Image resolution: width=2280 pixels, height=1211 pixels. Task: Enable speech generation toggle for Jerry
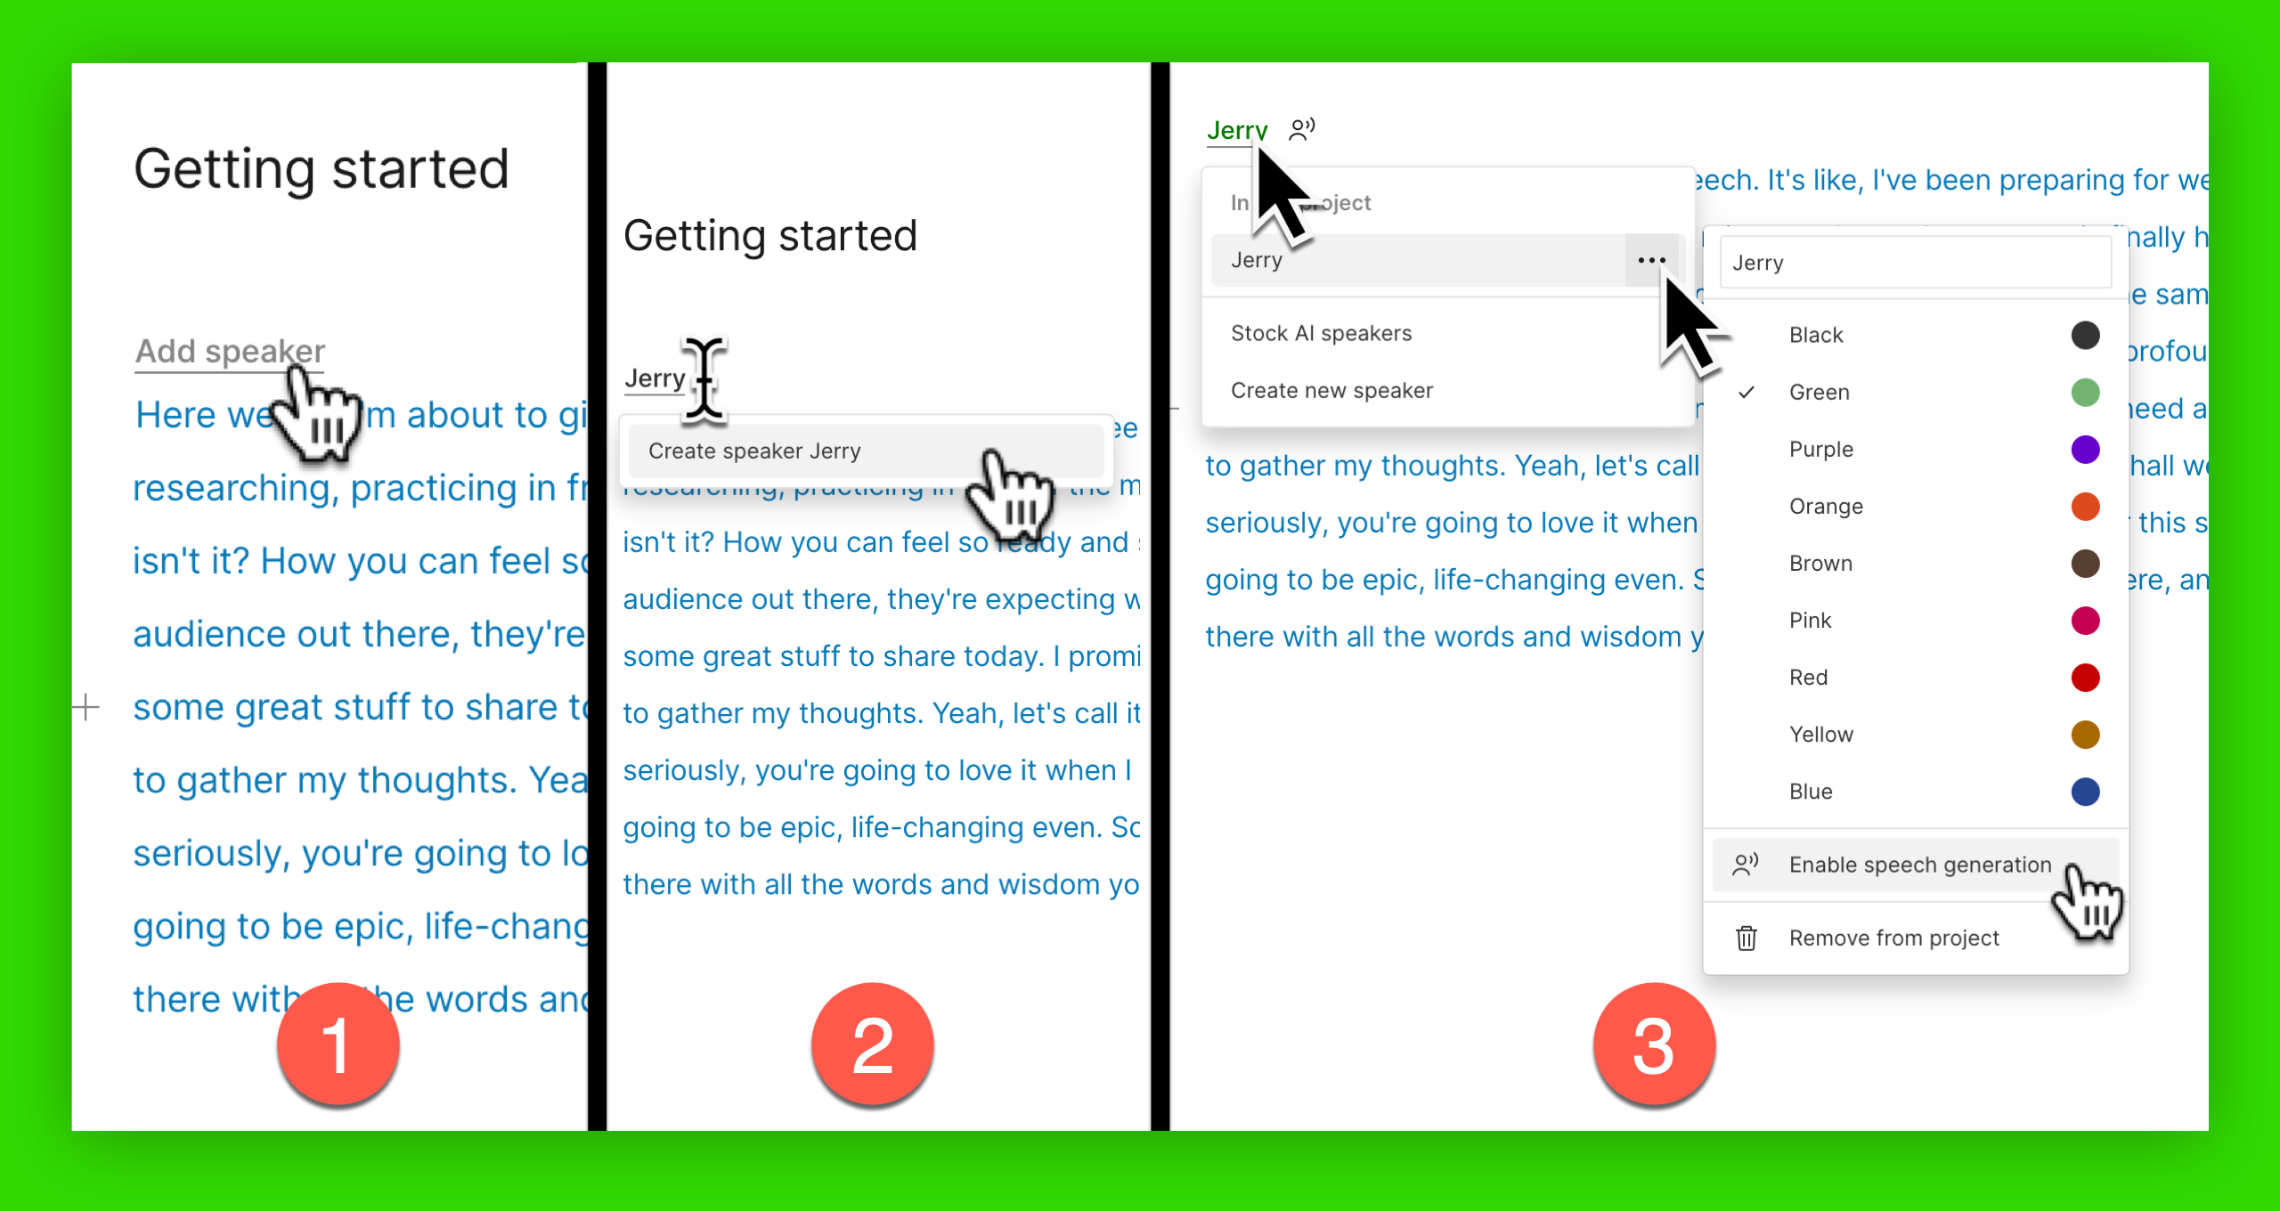pyautogui.click(x=1915, y=863)
